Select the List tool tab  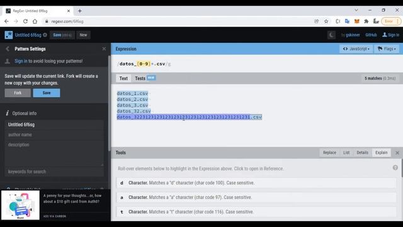[346, 153]
